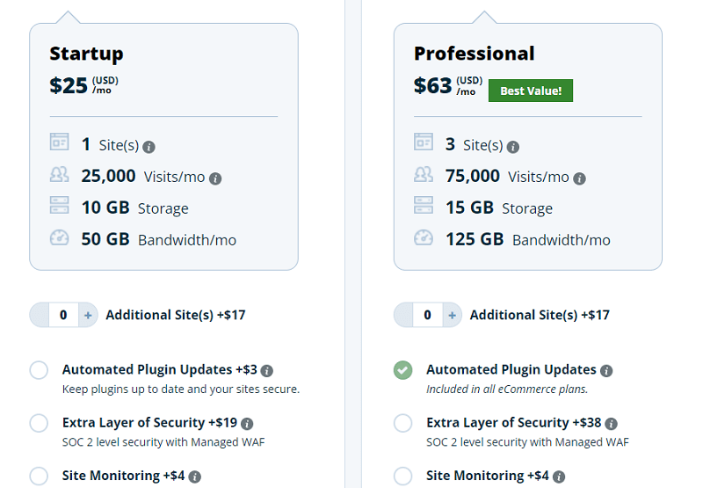Open info for Extra Layer of Security +$19
Screen dimensions: 703x488
point(247,424)
